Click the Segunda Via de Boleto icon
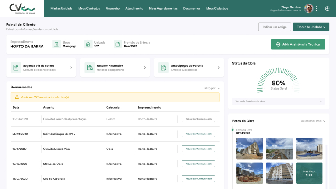336x189 pixels. click(16, 68)
